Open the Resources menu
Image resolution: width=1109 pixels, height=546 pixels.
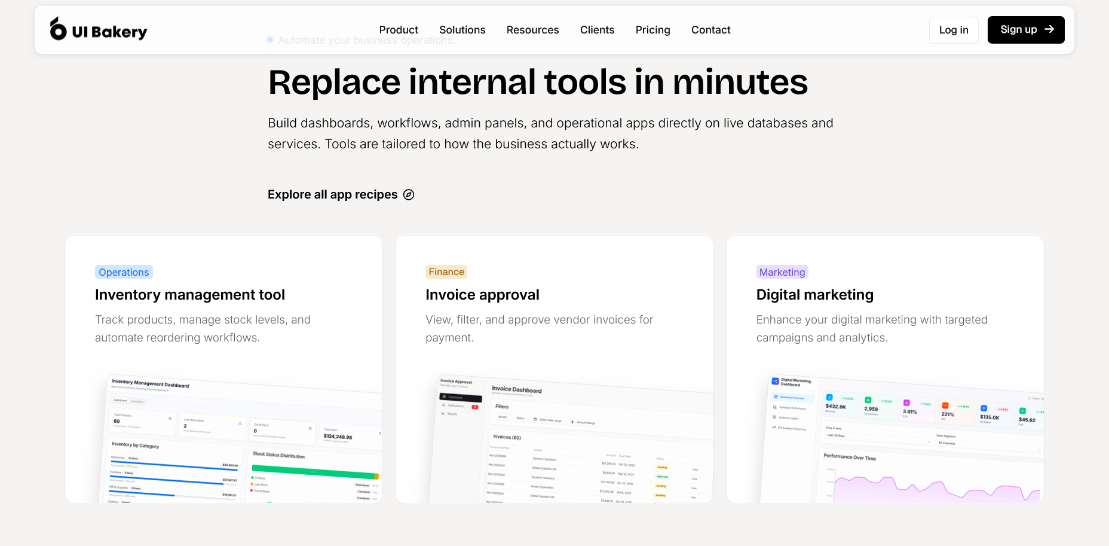(533, 30)
